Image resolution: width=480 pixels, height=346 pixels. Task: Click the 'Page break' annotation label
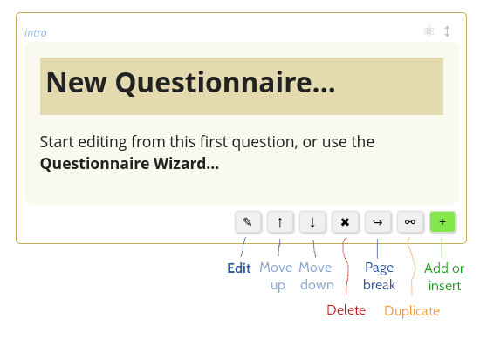[x=380, y=276]
